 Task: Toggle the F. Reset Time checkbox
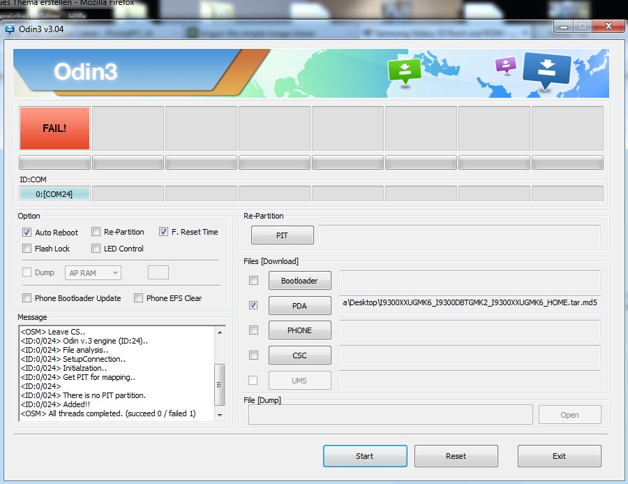pos(164,232)
